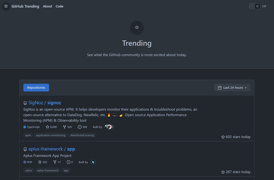Click the fork icon next to 505
Viewport: 274px width, 180px height.
coord(64,127)
